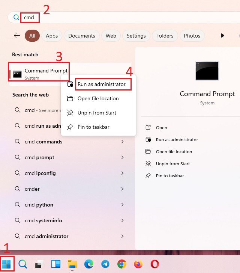
Task: Switch to the Documents filter tab
Action: pos(82,36)
